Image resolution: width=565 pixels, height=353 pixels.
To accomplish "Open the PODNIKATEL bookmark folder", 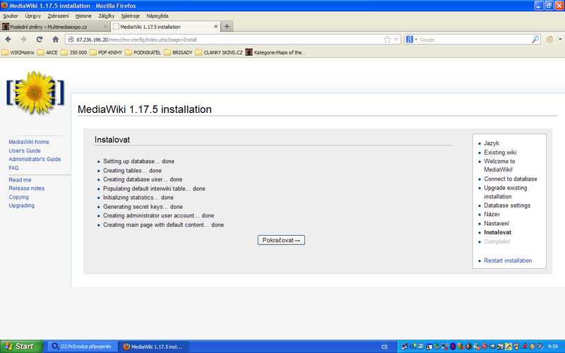I will tap(143, 52).
